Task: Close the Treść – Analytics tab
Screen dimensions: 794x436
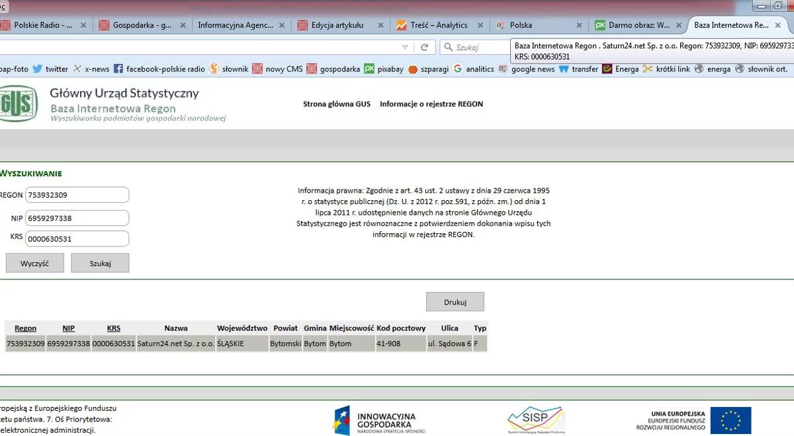Action: (x=480, y=25)
